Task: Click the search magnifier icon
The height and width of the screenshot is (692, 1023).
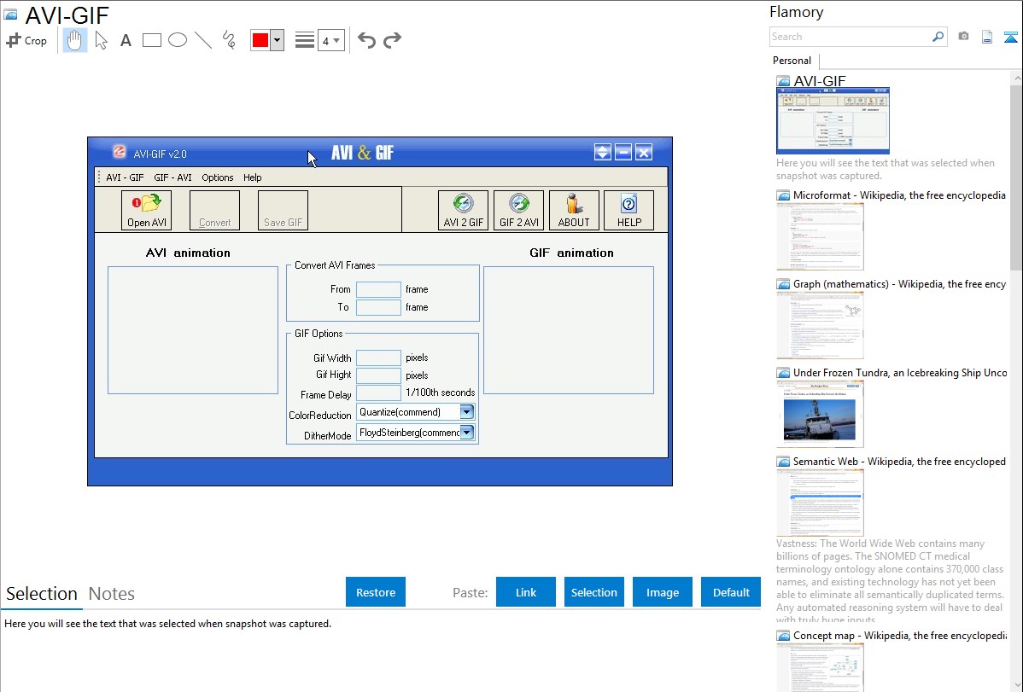Action: pos(938,38)
